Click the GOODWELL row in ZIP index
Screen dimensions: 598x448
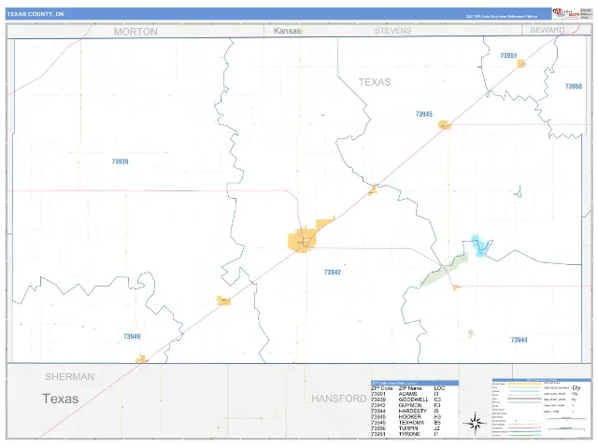[415, 399]
